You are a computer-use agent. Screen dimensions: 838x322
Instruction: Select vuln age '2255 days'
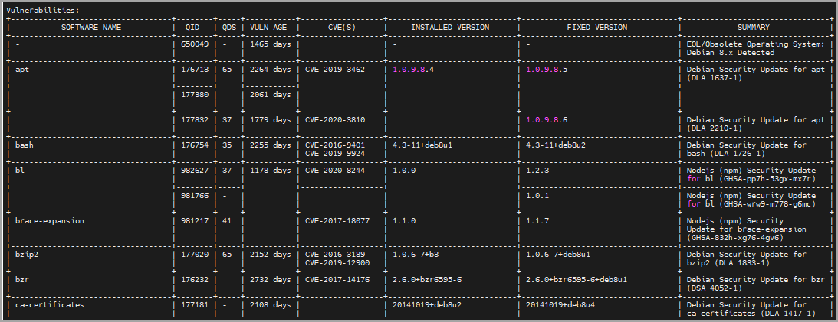coord(270,145)
